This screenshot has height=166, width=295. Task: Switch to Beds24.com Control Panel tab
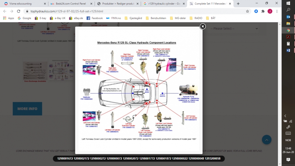point(71,4)
